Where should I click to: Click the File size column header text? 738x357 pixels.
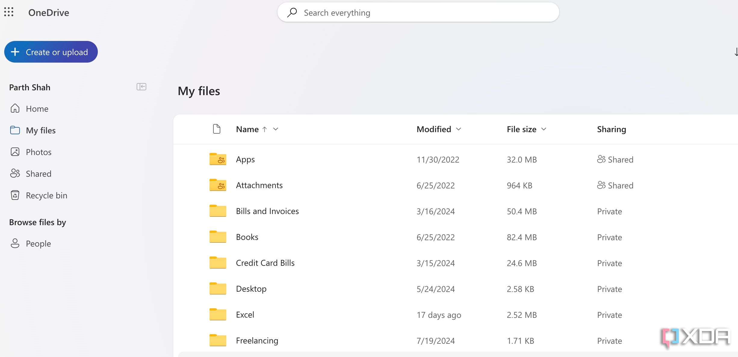[521, 129]
